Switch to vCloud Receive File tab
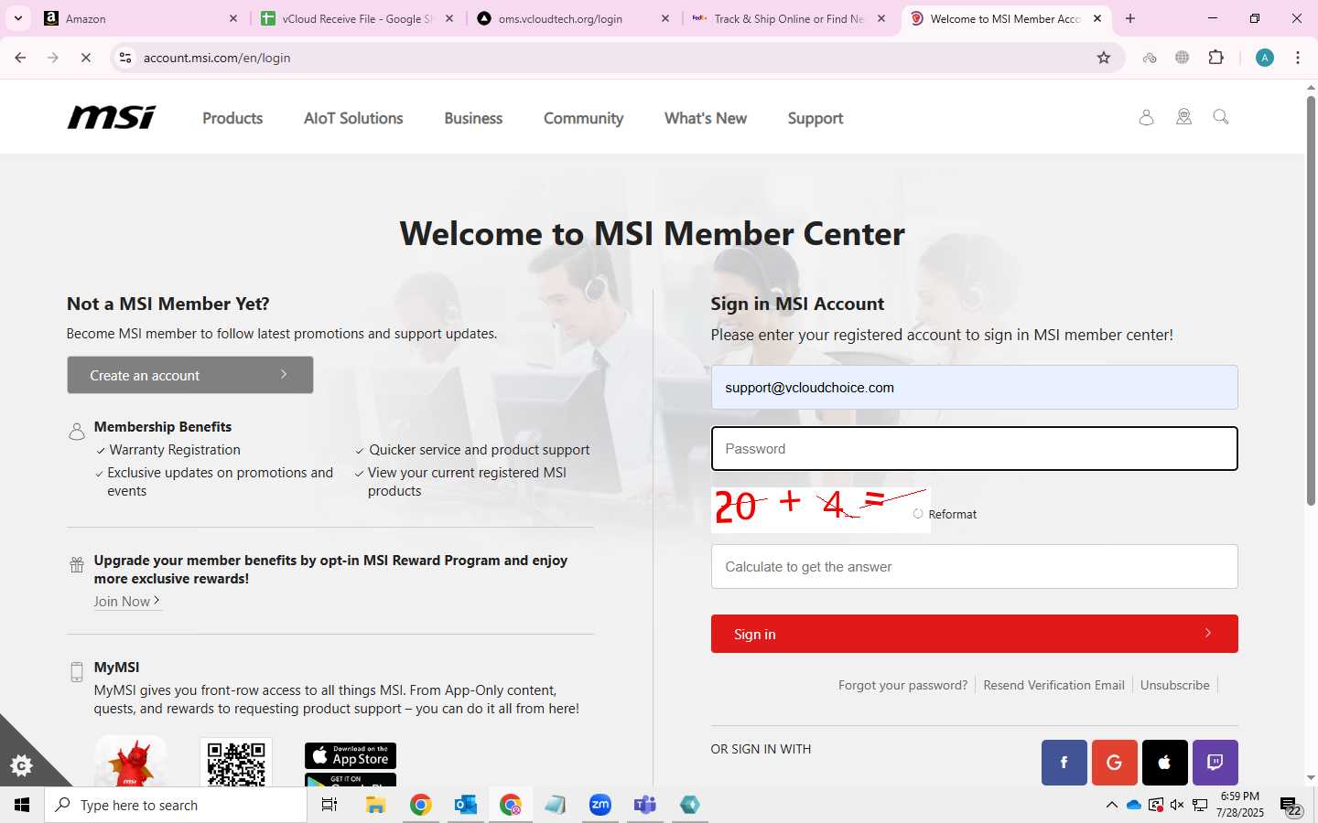 click(357, 18)
